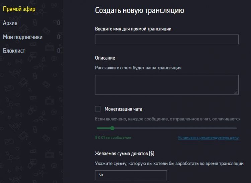
Task: Click the green message price slider handle
Action: [x=112, y=128]
